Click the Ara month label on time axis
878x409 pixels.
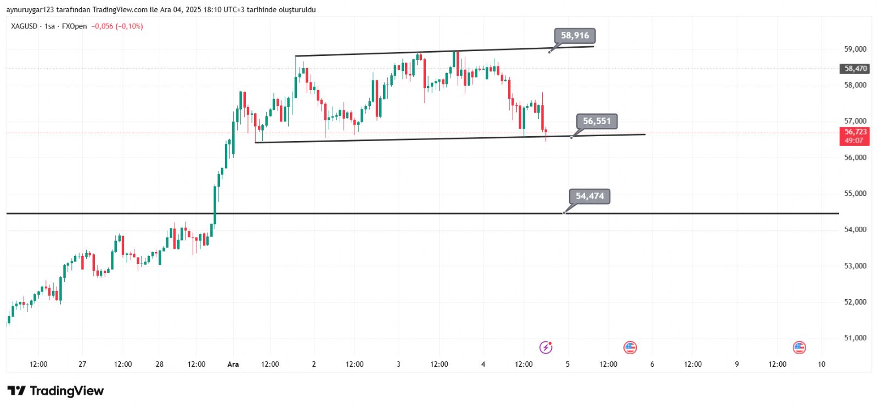point(233,364)
